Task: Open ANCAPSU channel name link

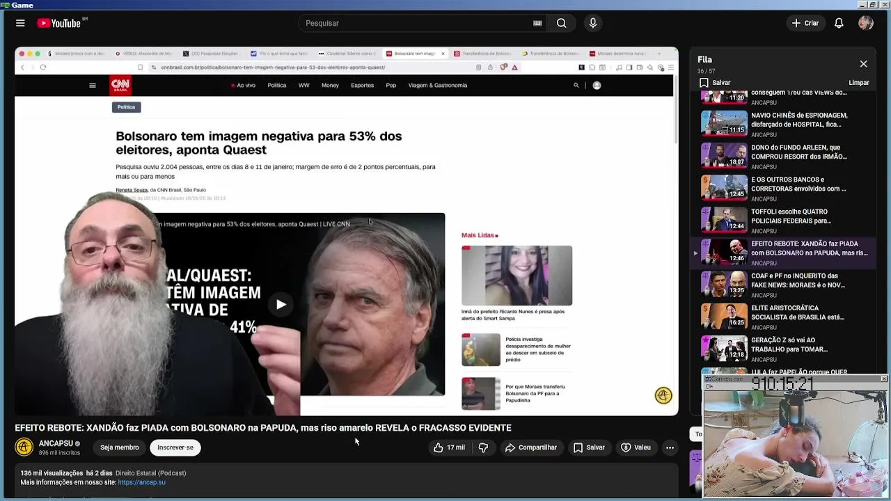Action: (56, 443)
